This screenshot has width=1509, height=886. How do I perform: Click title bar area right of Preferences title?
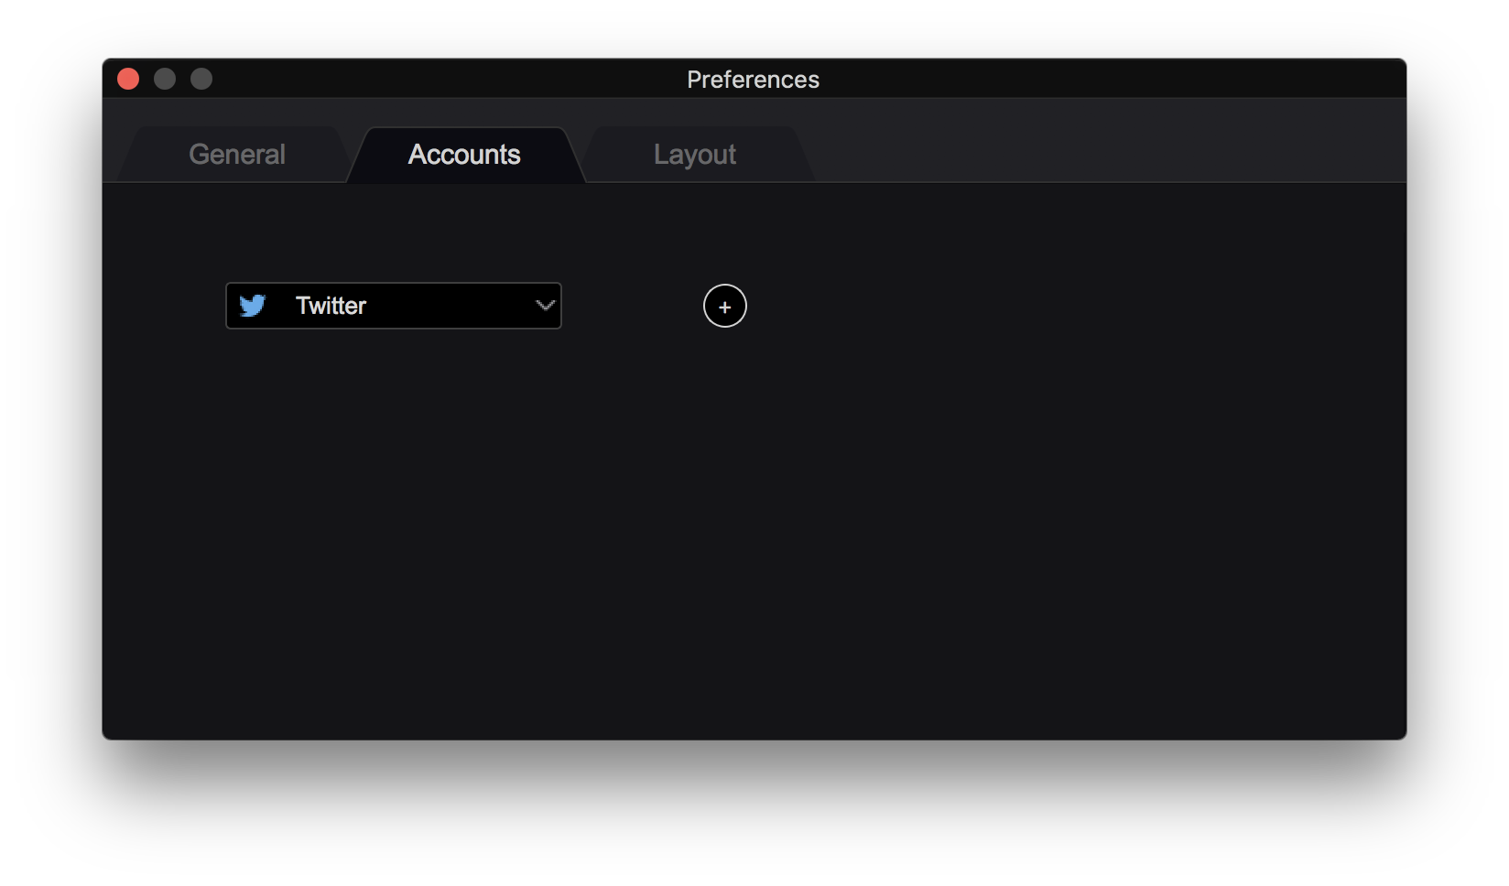(1099, 80)
